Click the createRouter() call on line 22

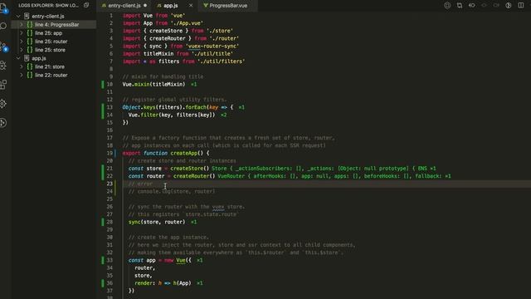194,176
